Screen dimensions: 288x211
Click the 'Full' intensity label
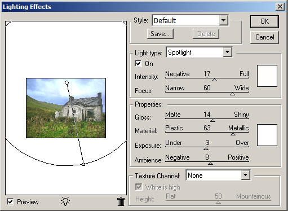click(244, 74)
